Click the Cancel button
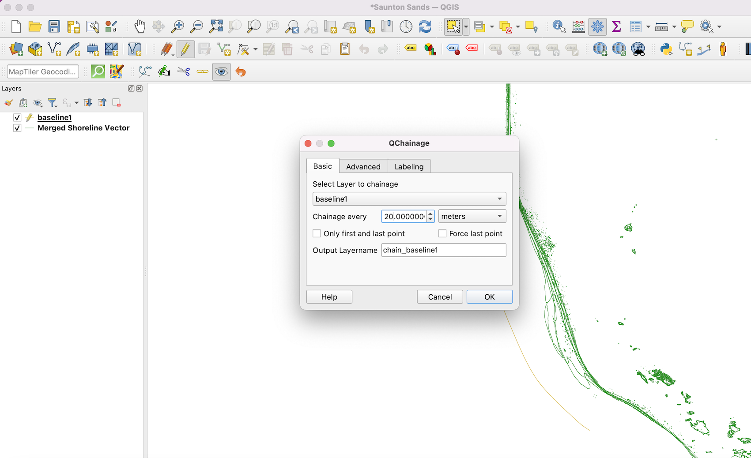751x458 pixels. tap(440, 297)
